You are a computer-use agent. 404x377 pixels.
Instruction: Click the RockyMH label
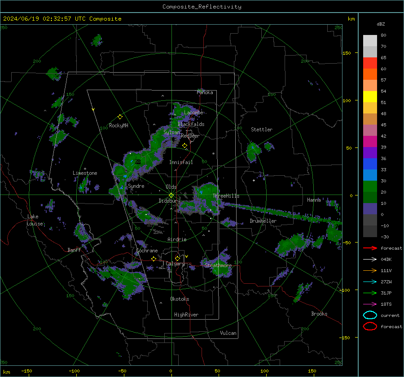click(119, 126)
